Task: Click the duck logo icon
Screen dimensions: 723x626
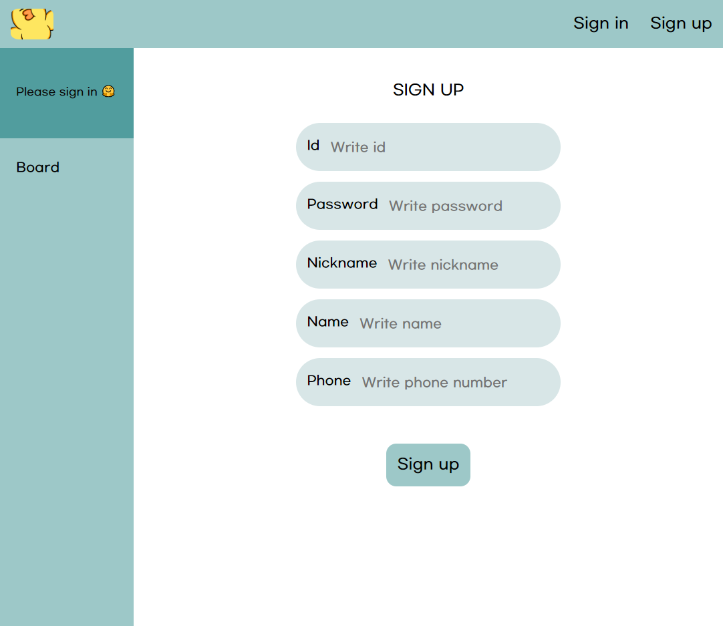Action: (x=31, y=24)
